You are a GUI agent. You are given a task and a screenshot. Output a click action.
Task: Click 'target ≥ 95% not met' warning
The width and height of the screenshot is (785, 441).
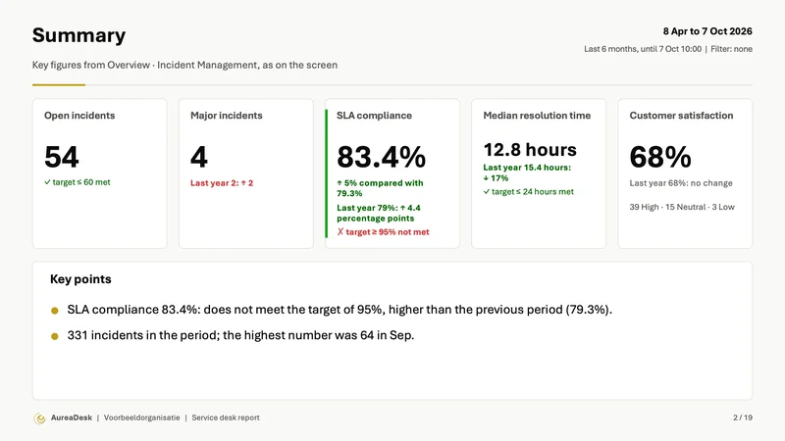point(383,232)
